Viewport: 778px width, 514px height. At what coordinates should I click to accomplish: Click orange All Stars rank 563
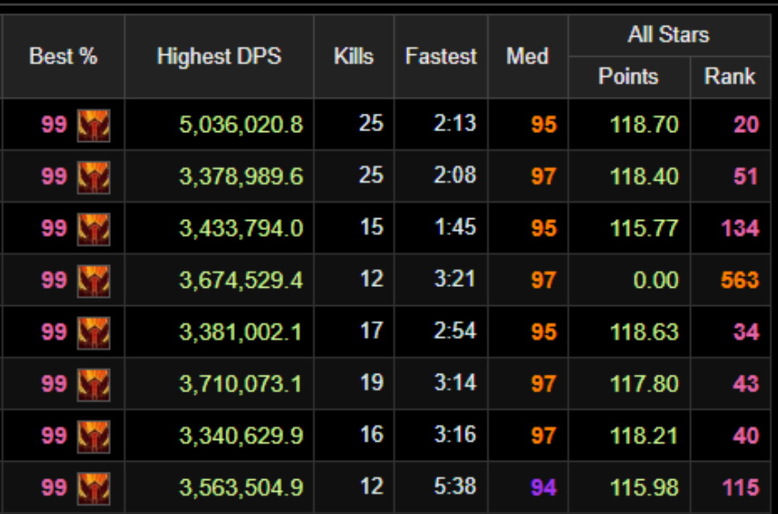tap(740, 280)
